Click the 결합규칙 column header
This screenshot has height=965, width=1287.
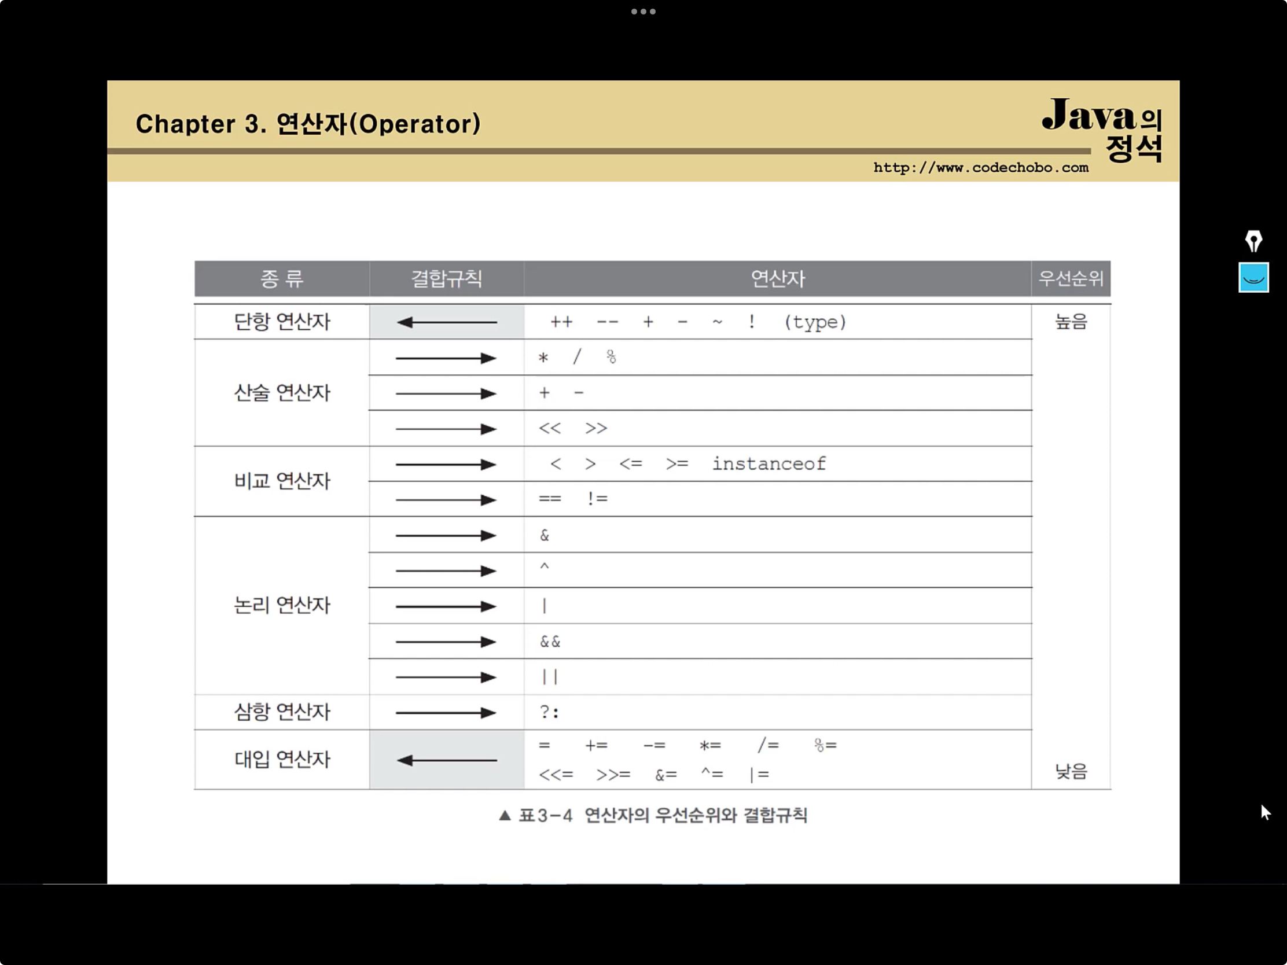[447, 279]
